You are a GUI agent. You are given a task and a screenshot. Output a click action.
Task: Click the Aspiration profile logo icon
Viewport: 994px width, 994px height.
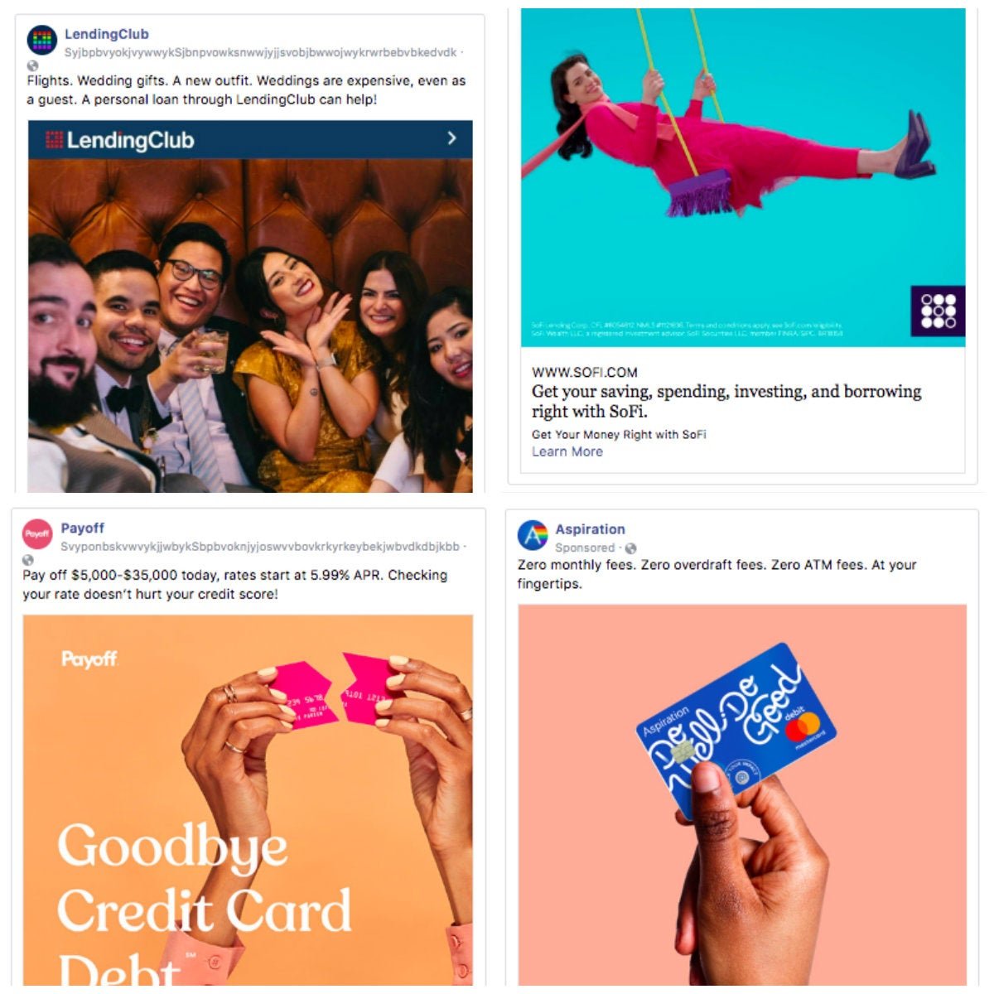pos(533,535)
